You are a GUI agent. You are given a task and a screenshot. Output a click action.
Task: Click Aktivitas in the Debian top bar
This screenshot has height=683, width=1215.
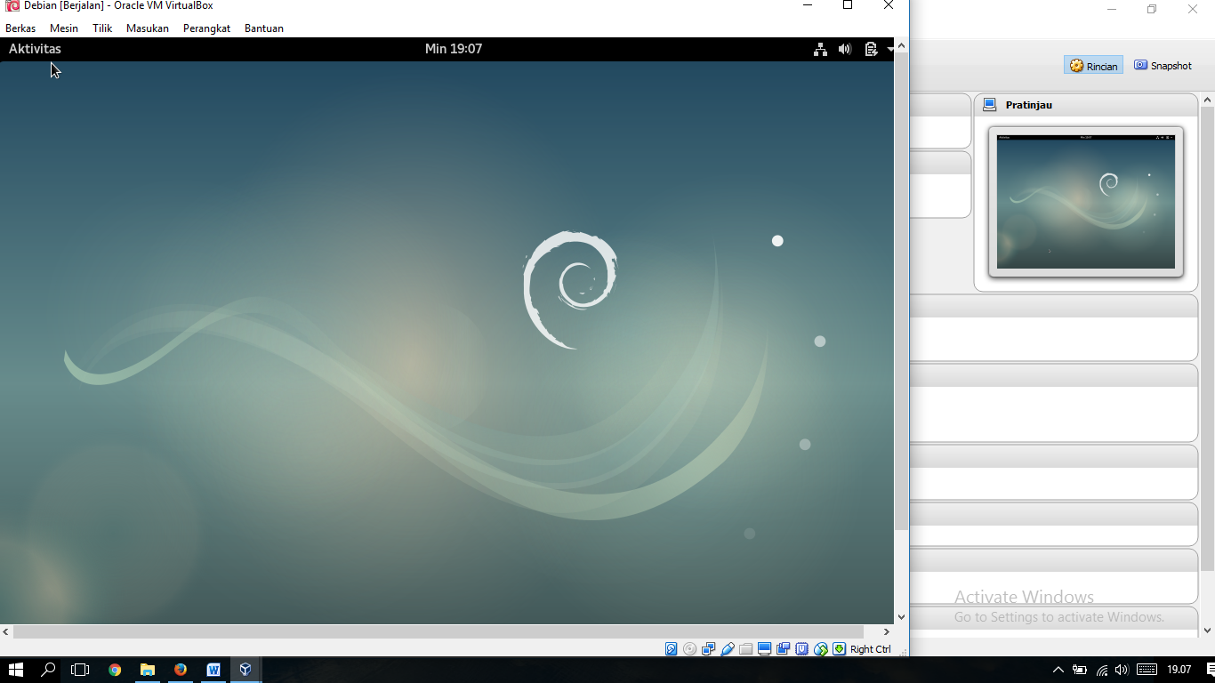(x=34, y=49)
